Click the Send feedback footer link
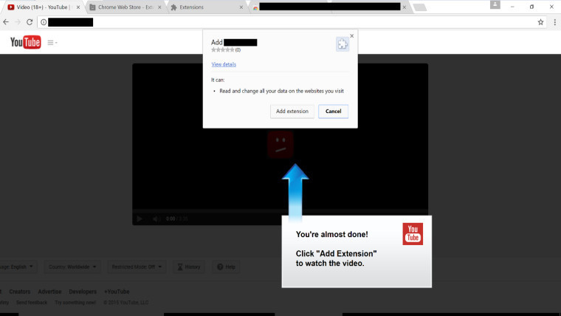Viewport: 561px width, 316px height. tap(32, 303)
